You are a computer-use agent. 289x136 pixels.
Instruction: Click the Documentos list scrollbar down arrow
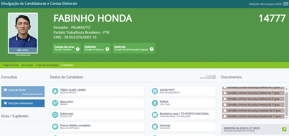click(286, 118)
